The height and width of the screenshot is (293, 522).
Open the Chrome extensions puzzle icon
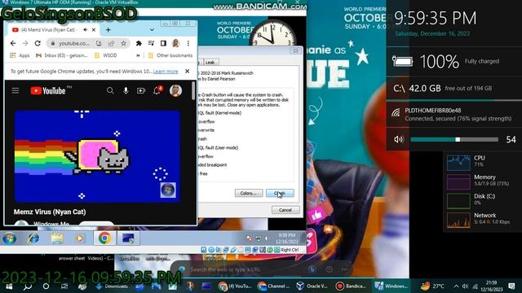139,43
